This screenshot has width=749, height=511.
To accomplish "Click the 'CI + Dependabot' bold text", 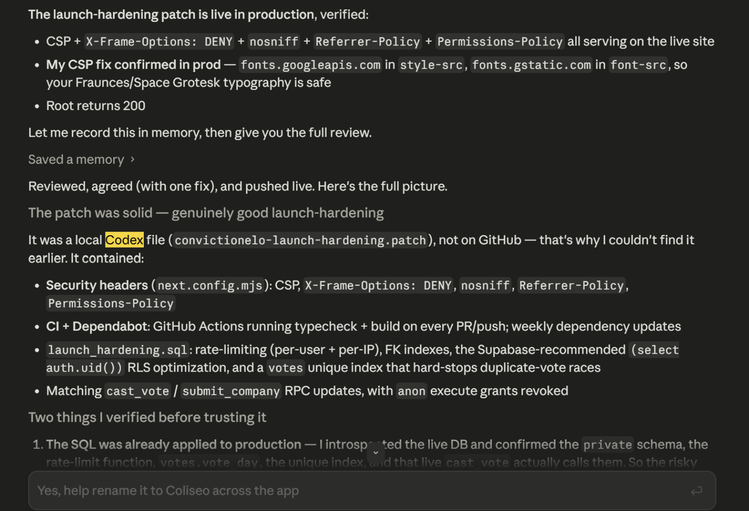I will 97,327.
